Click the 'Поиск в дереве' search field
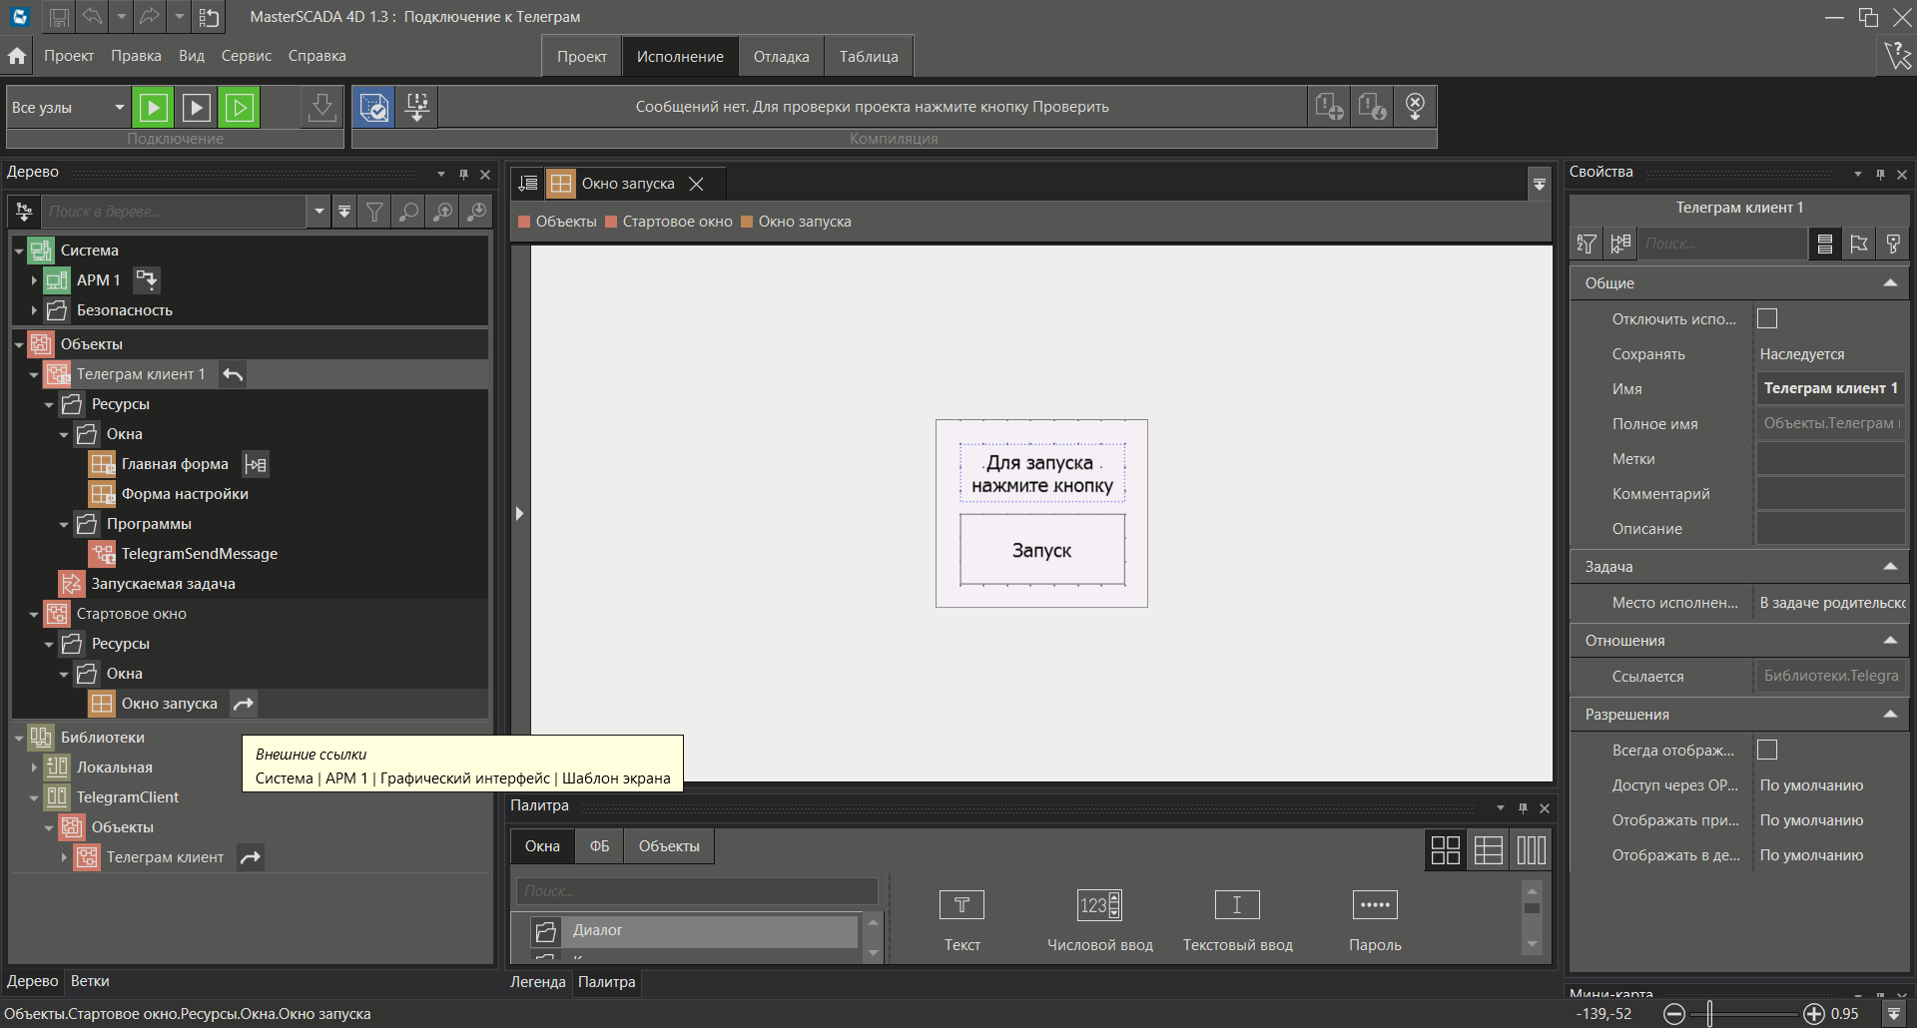 (x=173, y=212)
